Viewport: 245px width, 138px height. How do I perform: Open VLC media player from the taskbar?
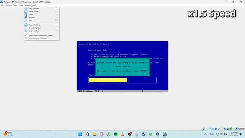(122, 134)
